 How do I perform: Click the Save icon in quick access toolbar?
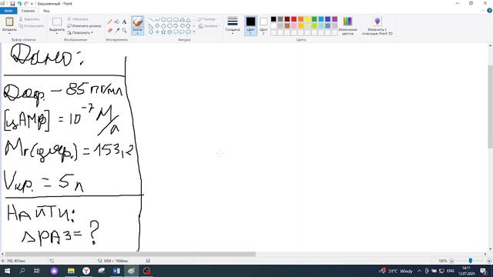coord(12,4)
